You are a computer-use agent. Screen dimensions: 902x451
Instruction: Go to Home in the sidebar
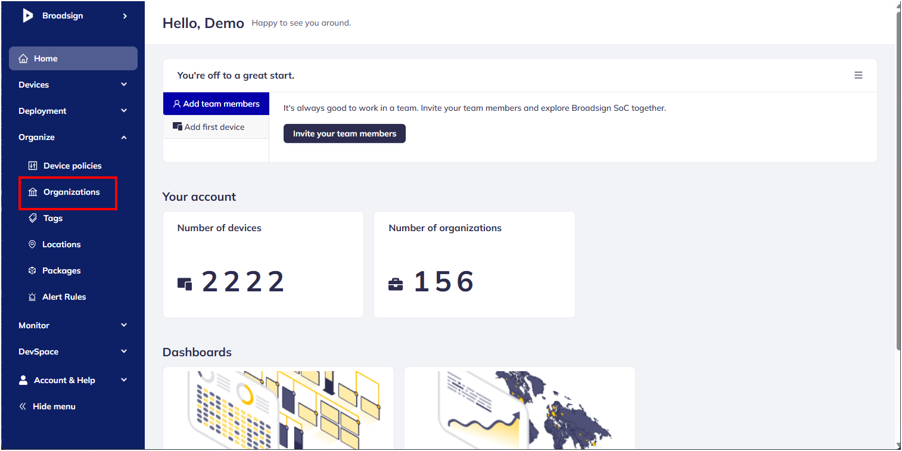pos(73,58)
